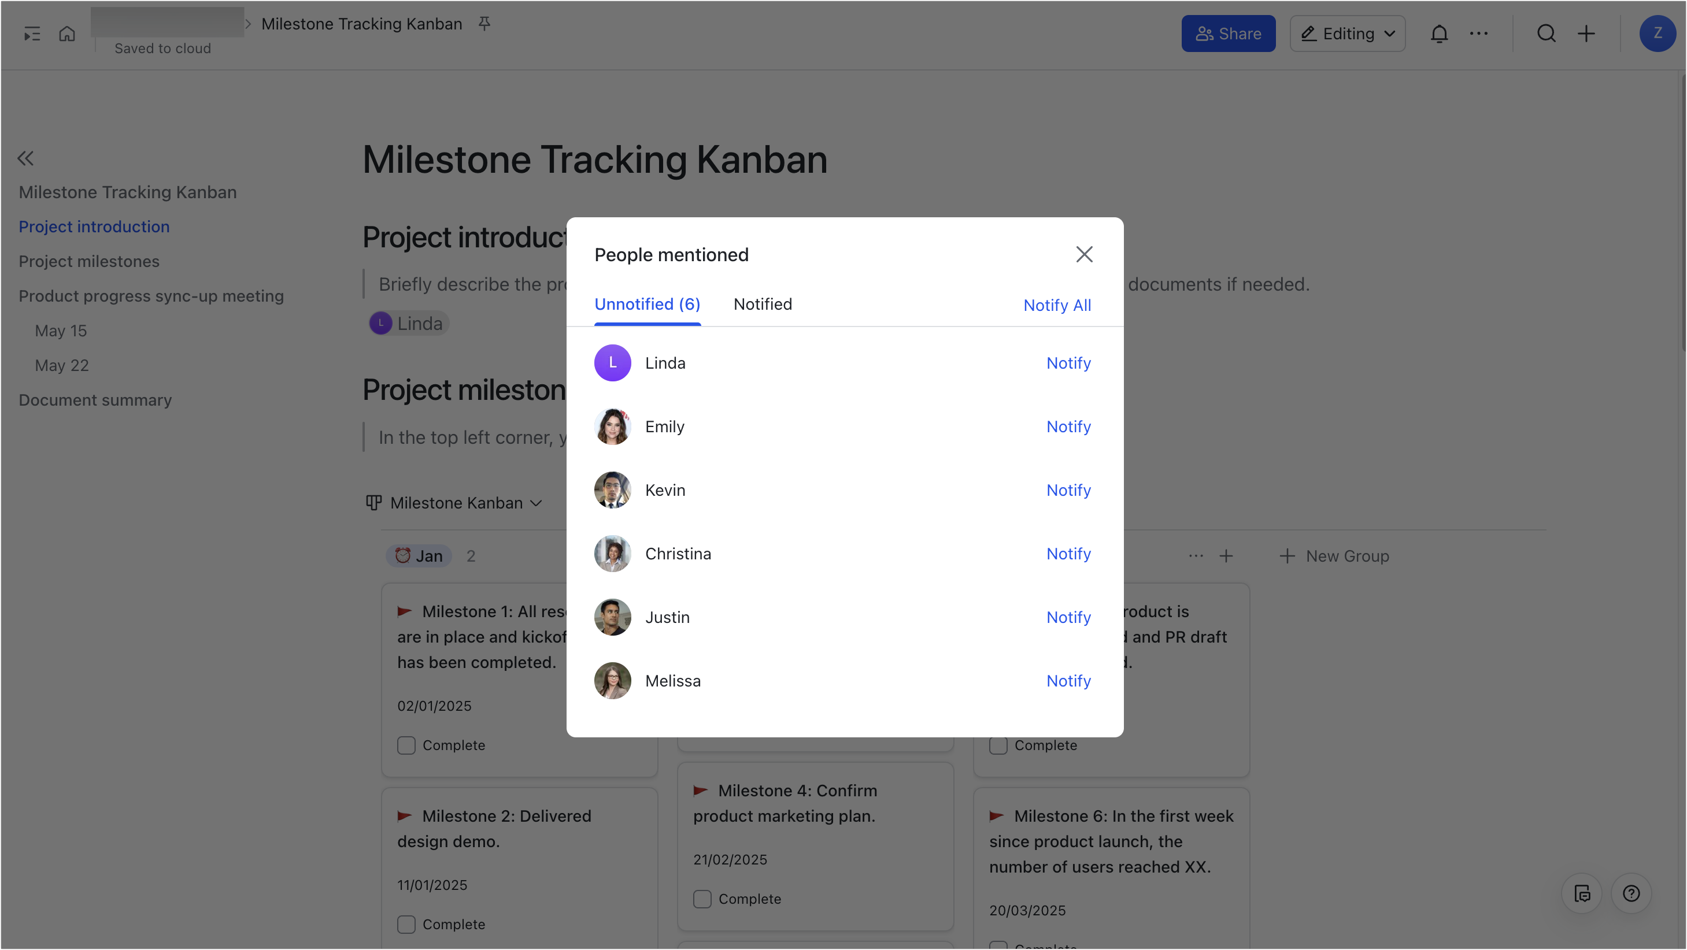Jump to Project introduction in the outline

tap(94, 227)
